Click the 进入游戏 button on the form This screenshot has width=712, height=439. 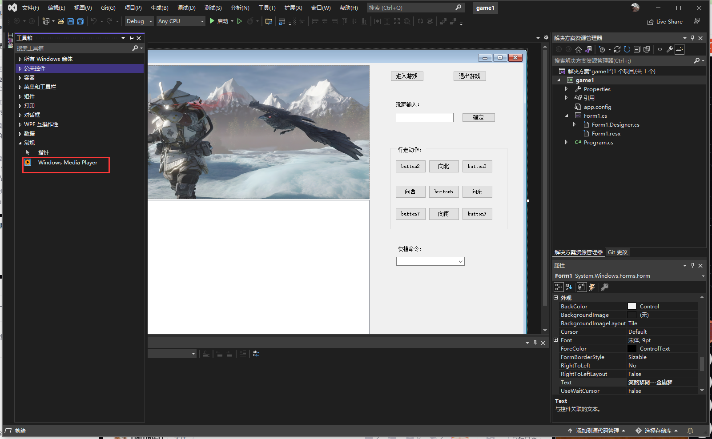[x=407, y=76]
